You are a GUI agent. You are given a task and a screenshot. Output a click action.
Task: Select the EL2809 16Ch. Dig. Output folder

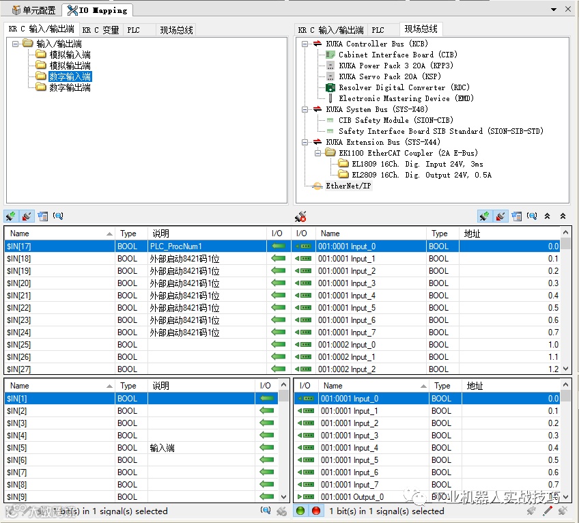click(x=343, y=174)
